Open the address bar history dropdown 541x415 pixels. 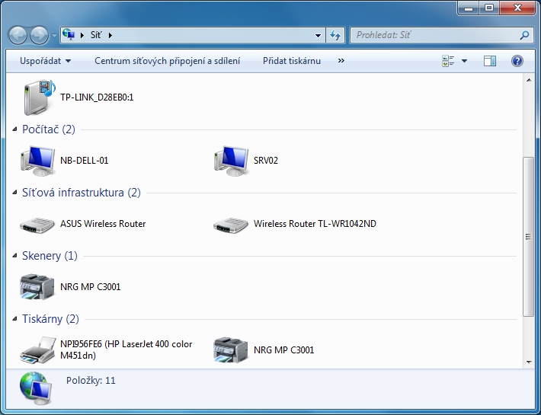coord(319,35)
